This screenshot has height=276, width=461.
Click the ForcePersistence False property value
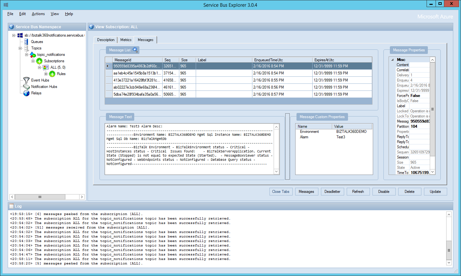pos(419,96)
